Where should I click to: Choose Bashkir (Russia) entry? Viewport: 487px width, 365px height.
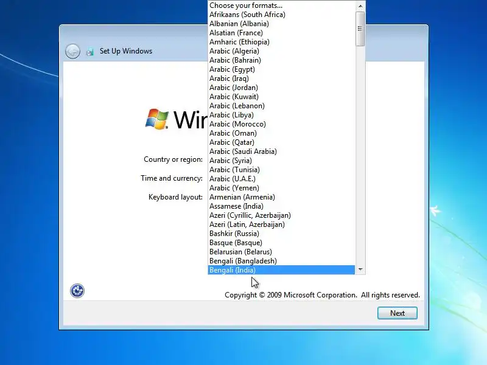281,234
